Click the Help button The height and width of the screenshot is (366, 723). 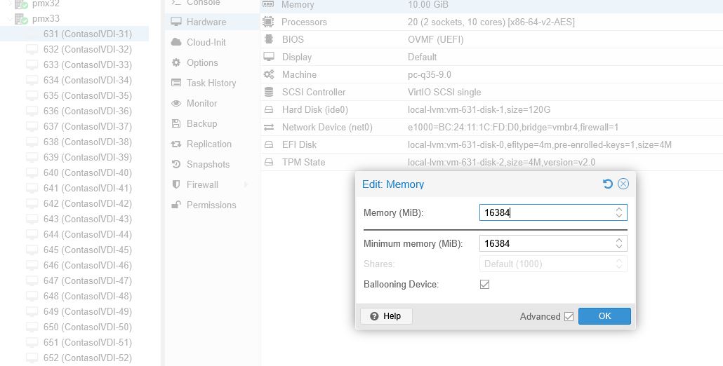(x=386, y=316)
